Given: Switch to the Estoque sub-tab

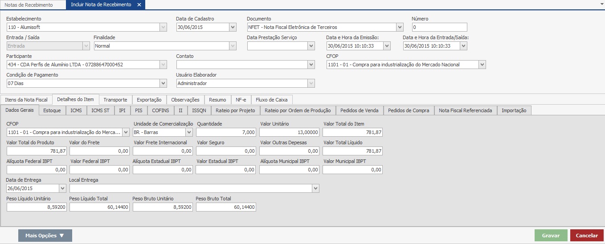Looking at the screenshot, I should point(52,110).
